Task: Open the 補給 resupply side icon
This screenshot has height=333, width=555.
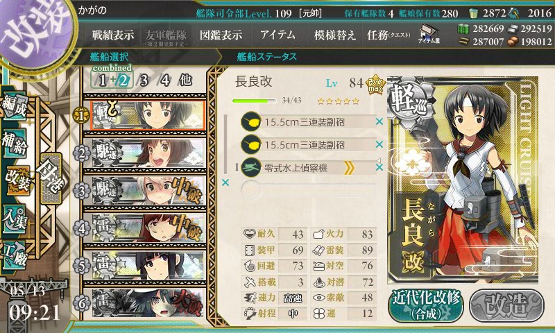Action: pos(15,143)
